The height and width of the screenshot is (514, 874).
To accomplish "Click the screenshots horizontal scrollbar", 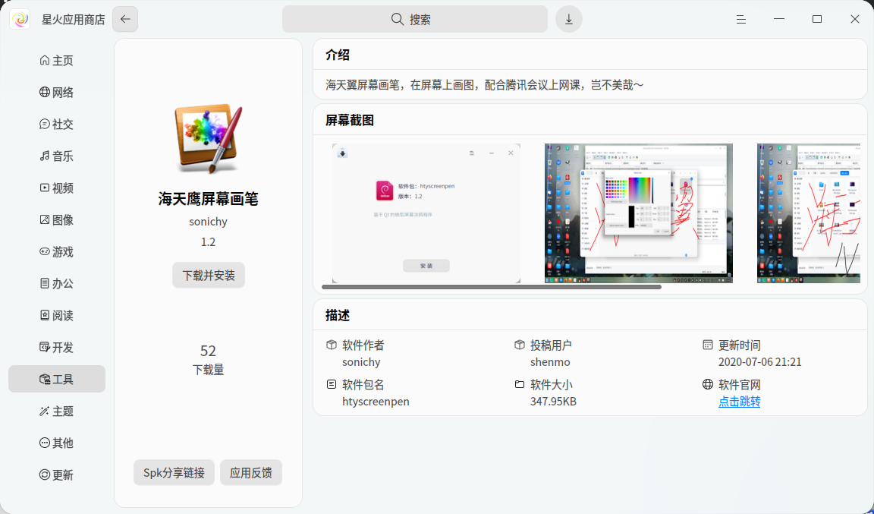I will (x=492, y=287).
